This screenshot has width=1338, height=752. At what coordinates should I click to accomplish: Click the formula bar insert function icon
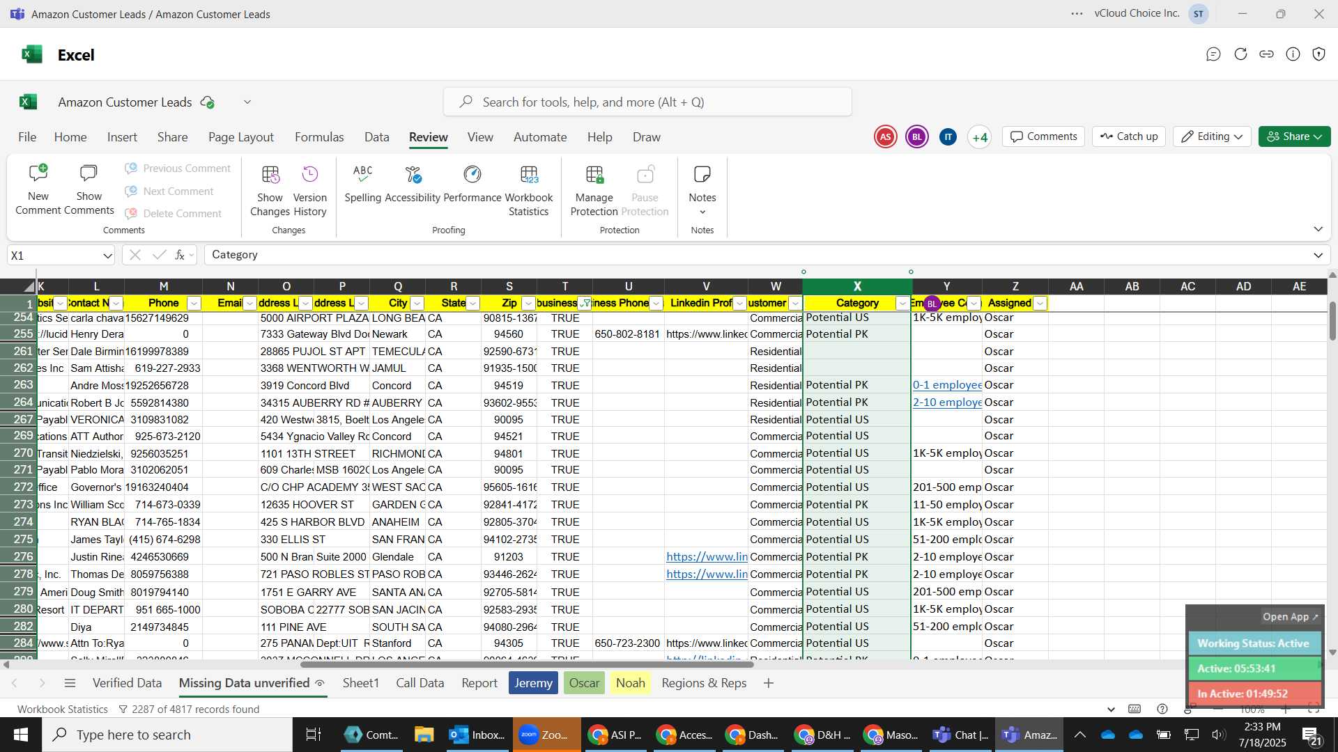[180, 256]
